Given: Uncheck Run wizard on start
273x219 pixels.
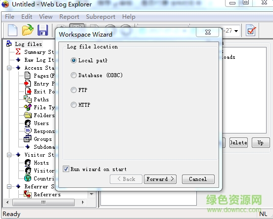Looking at the screenshot, I should (x=66, y=169).
